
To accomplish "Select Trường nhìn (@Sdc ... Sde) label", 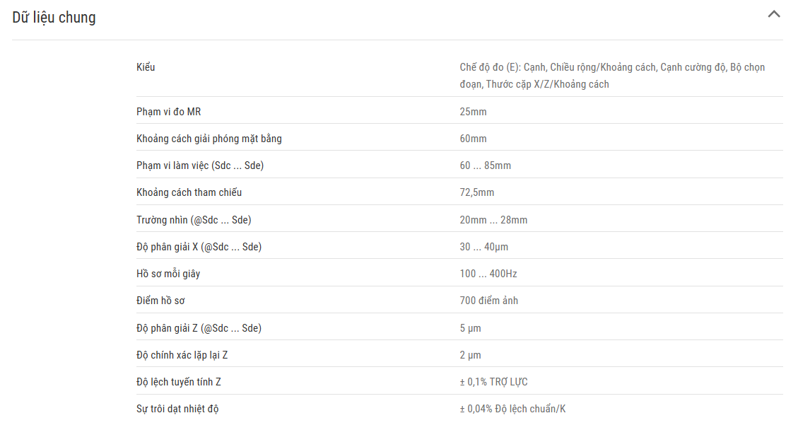I will point(194,220).
